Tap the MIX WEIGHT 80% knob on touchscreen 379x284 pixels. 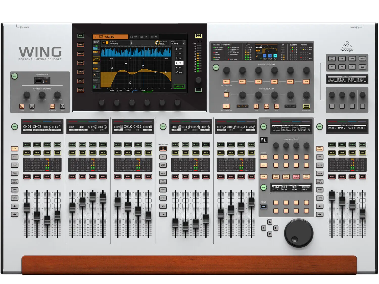[157, 43]
